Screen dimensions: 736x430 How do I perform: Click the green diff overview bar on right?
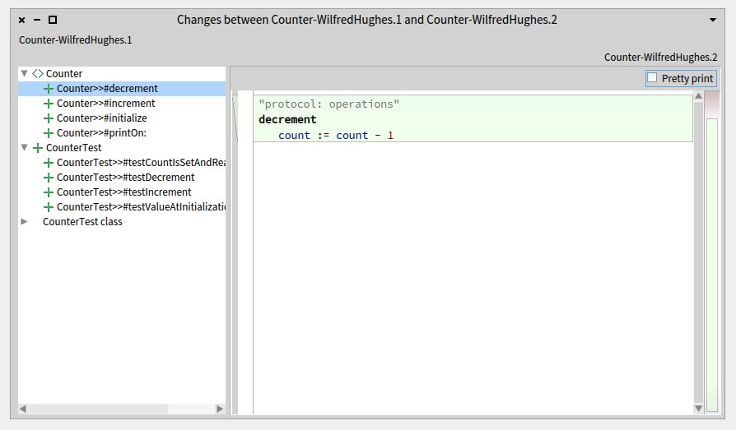(x=711, y=263)
